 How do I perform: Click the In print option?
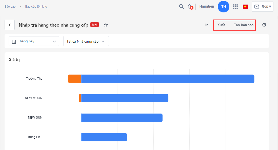click(207, 25)
